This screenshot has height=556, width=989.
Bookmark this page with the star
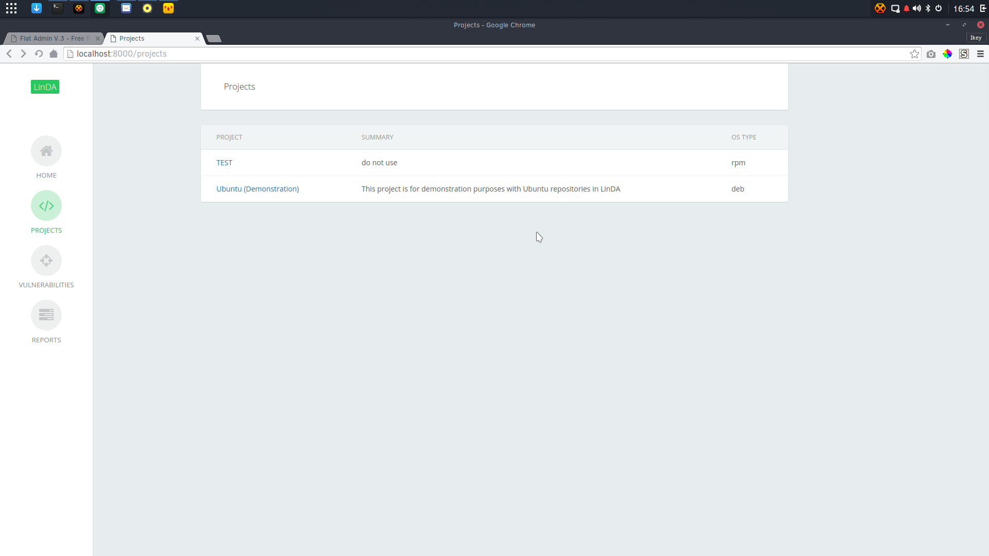pyautogui.click(x=914, y=54)
